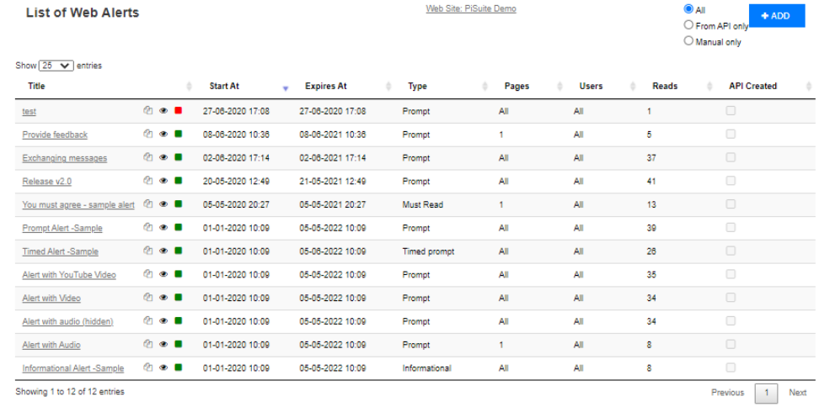The width and height of the screenshot is (819, 407).
Task: Open Web Site: PiSuite Demo link
Action: pyautogui.click(x=471, y=8)
